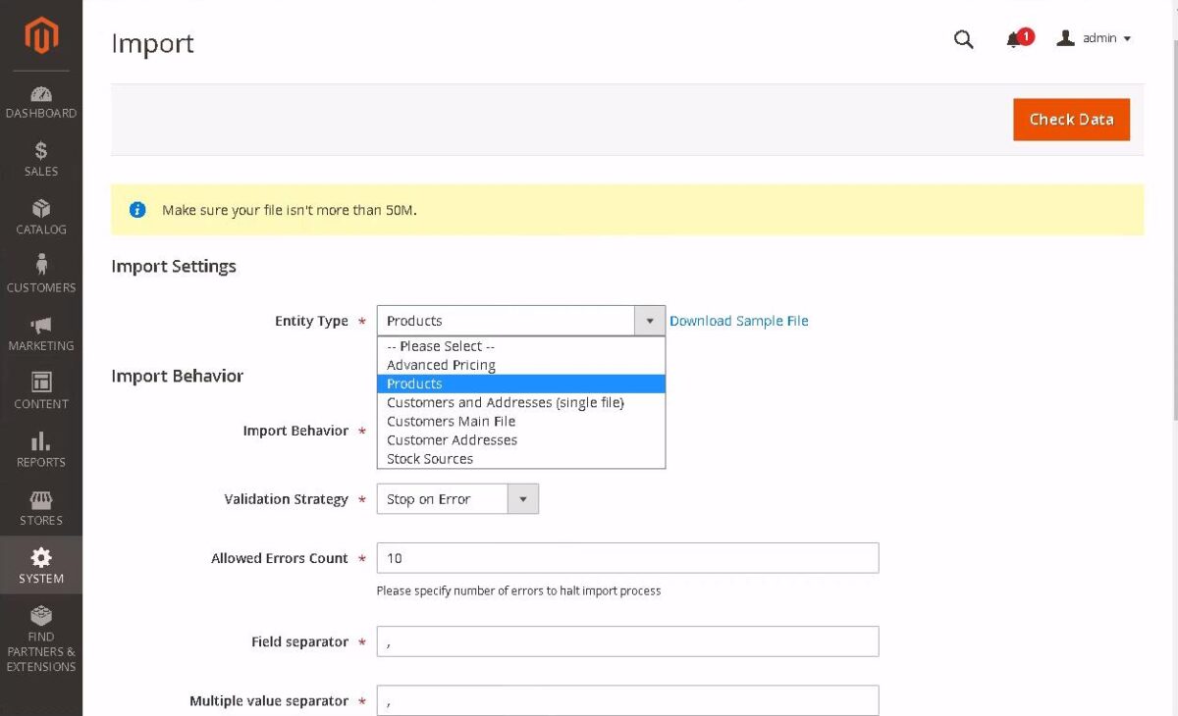Open the Customers person icon

41,266
